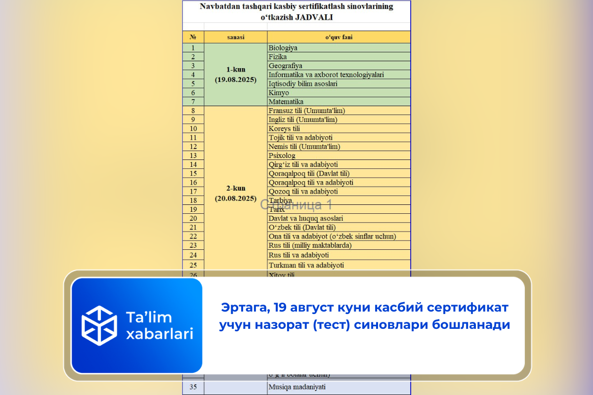
Task: Click the Ta'lim xabarlari brand text
Action: pyautogui.click(x=159, y=325)
